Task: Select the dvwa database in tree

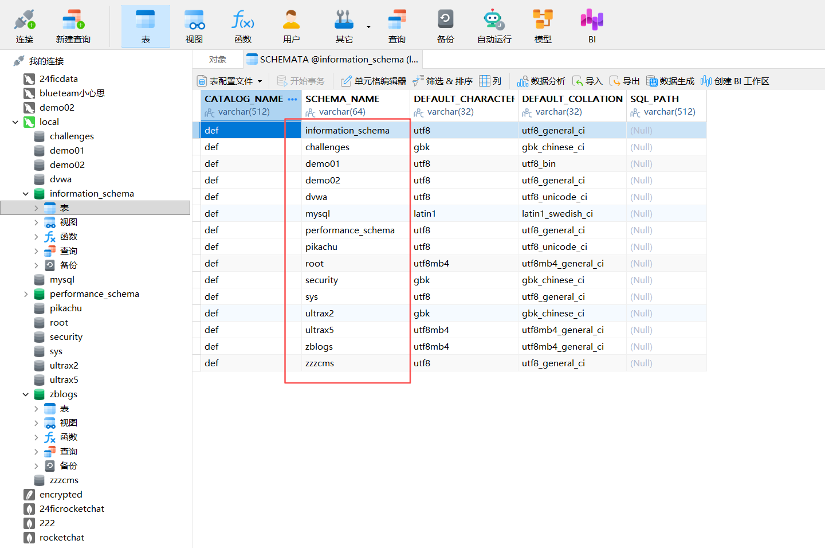Action: point(60,179)
